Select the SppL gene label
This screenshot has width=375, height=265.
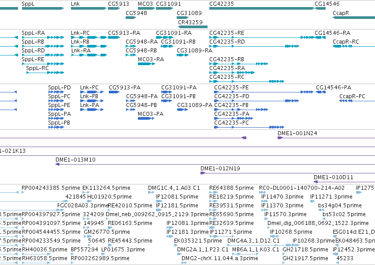[x=28, y=4]
